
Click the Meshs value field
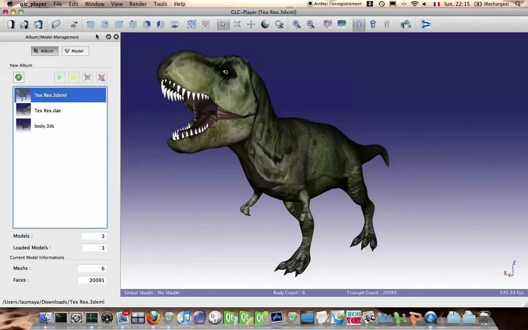pyautogui.click(x=92, y=269)
